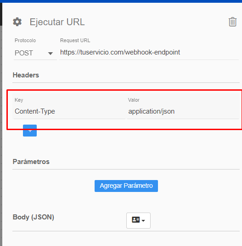Click the Headers section heading
Viewport: 242px width, 246px height.
26,75
